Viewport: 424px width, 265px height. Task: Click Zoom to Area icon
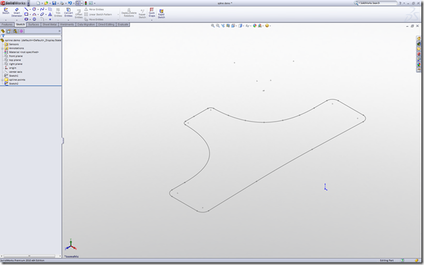(218, 26)
